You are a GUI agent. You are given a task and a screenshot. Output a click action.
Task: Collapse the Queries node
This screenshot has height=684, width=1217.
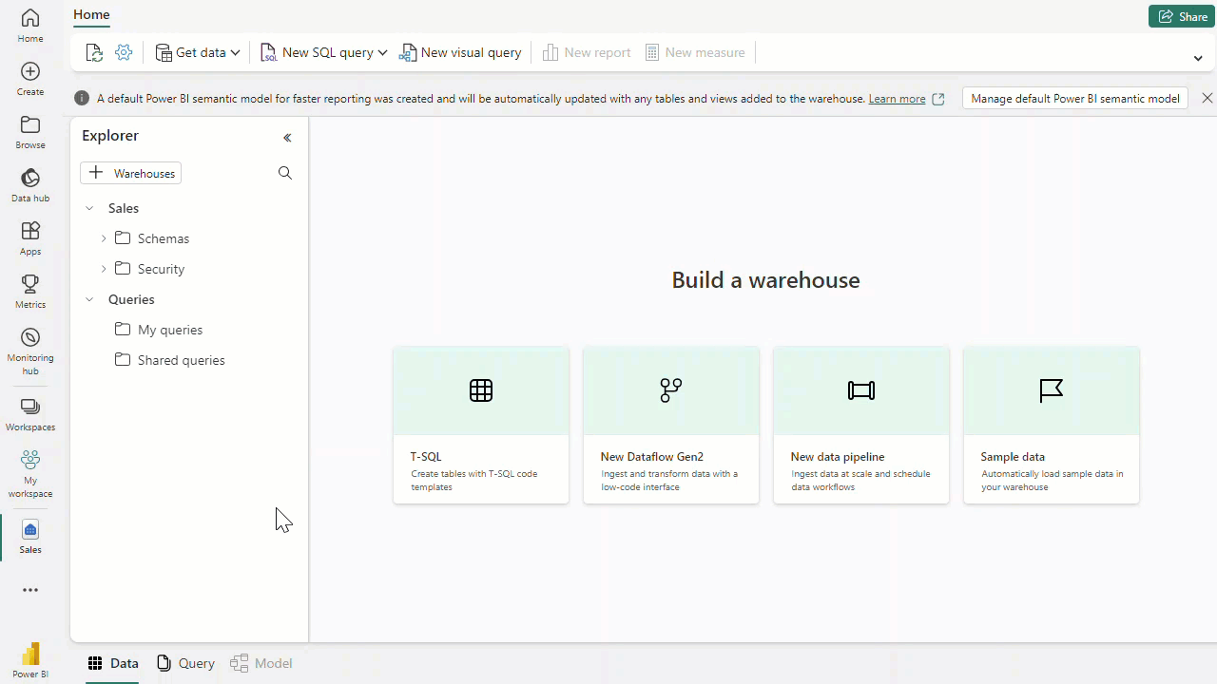coord(89,299)
